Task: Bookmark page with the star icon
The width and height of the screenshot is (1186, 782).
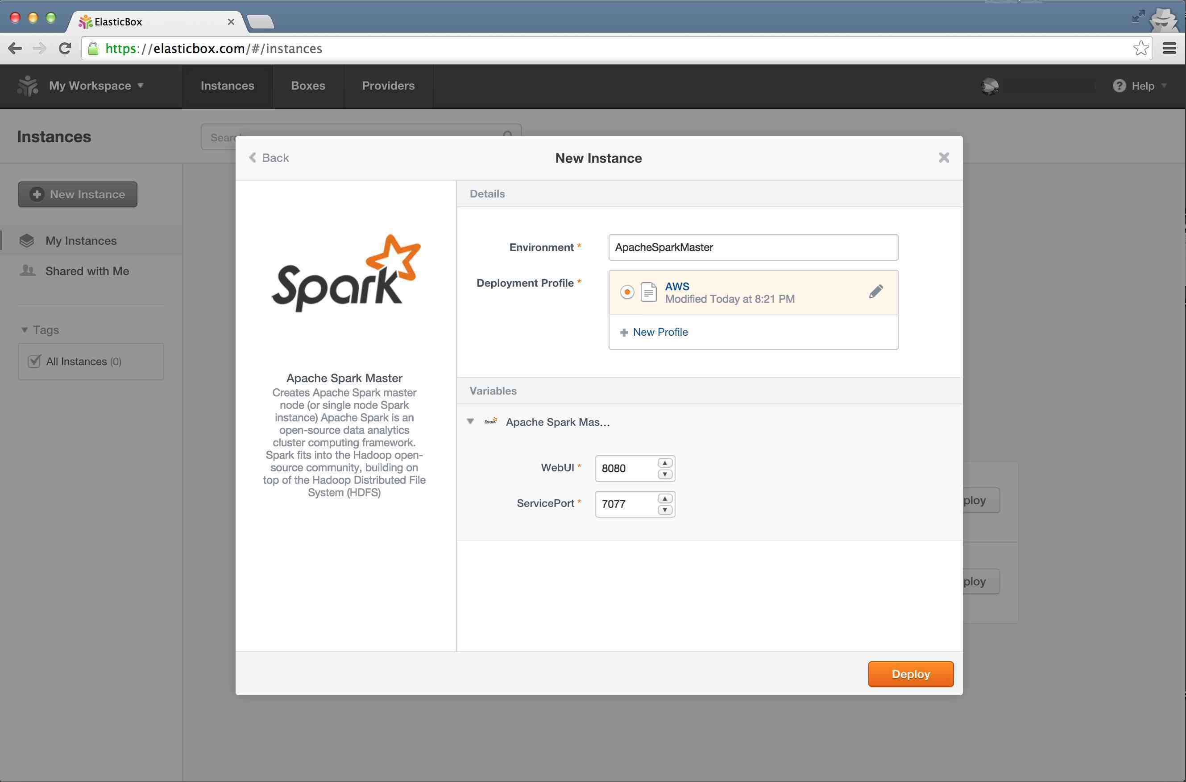Action: coord(1140,49)
